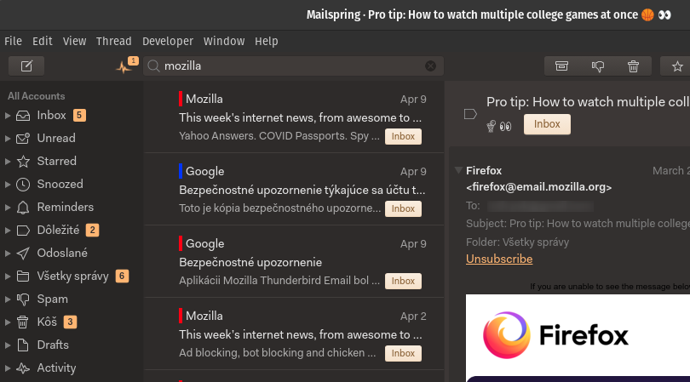Screen dimensions: 690x382
Task: Click the Spam thumbs-down sidebar icon
Action: [x=23, y=299]
